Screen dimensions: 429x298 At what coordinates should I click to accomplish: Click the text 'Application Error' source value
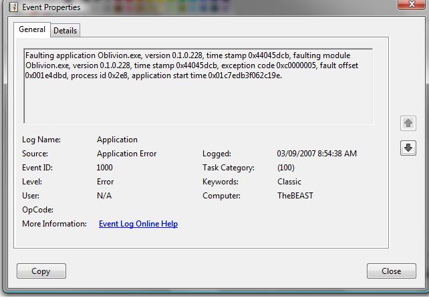[x=127, y=154]
